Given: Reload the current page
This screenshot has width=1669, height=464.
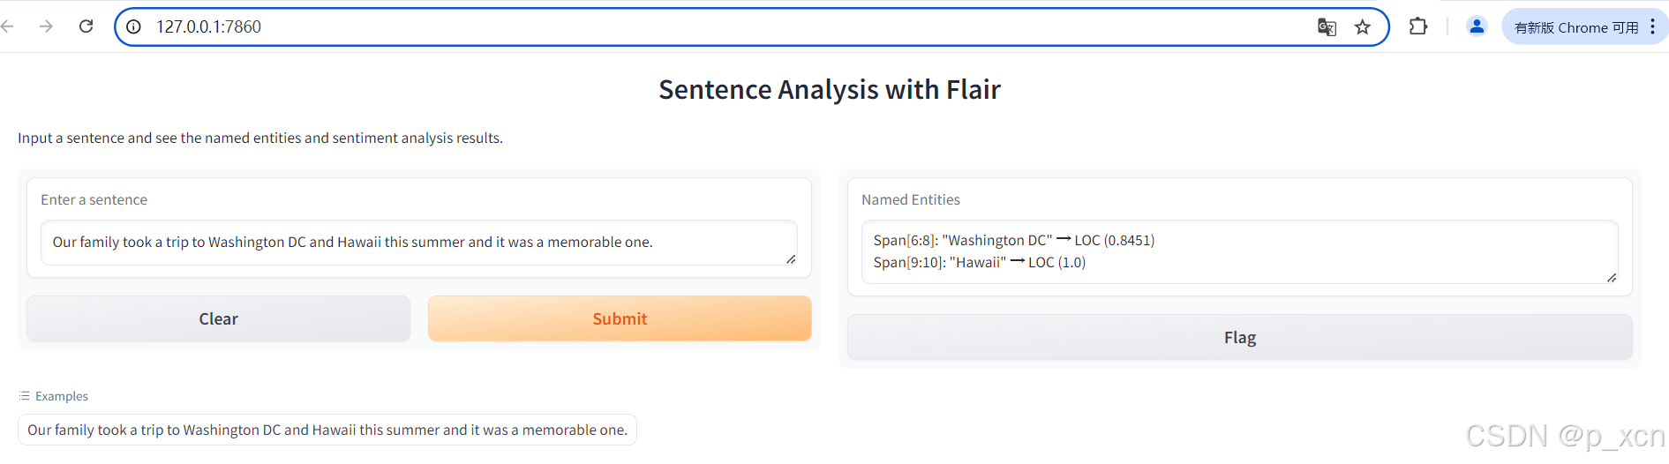Looking at the screenshot, I should tap(86, 26).
